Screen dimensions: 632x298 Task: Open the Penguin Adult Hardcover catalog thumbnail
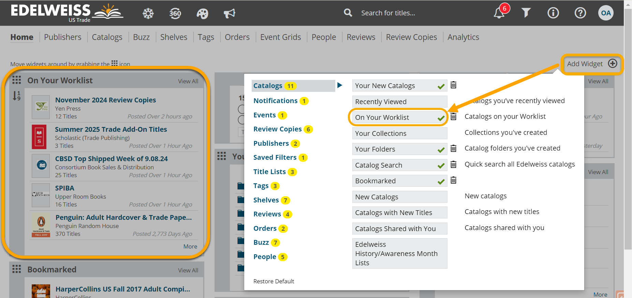pos(41,225)
